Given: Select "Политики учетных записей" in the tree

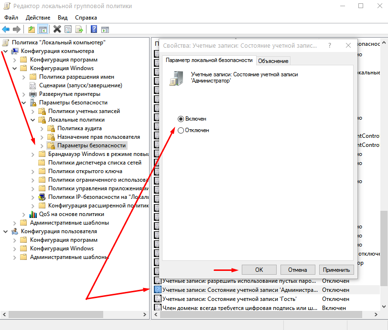Looking at the screenshot, I should pos(84,111).
